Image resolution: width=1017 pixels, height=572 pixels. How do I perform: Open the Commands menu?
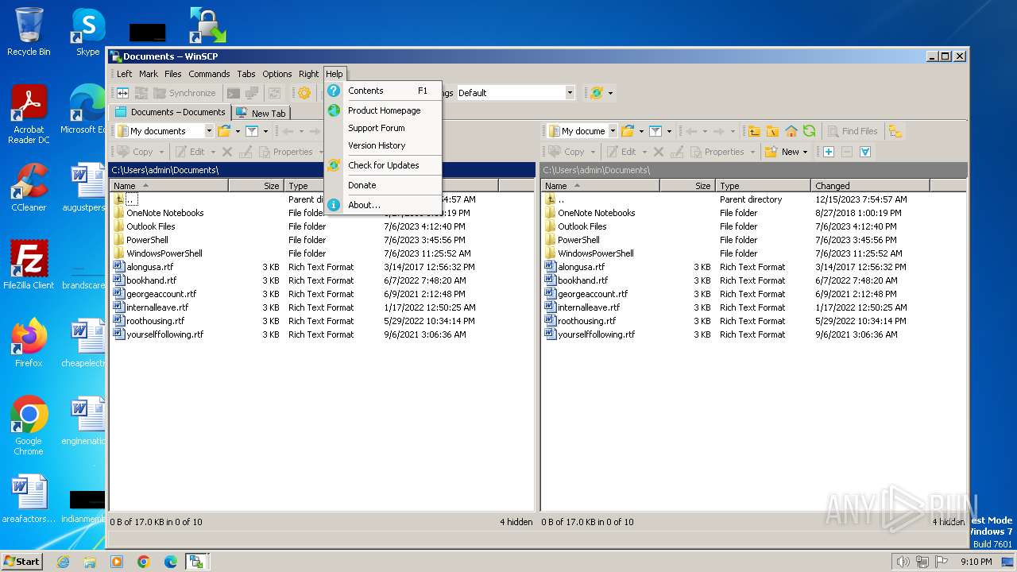209,74
